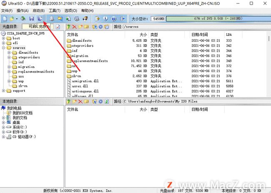The image size is (271, 193).
Task: Click the green Open CD/DVD disc icon
Action: [23, 18]
